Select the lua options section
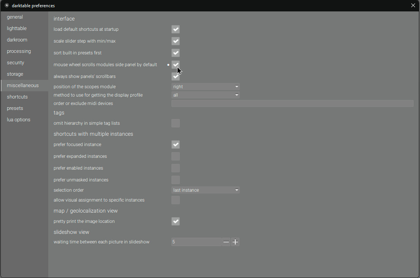The height and width of the screenshot is (278, 420). click(x=18, y=119)
